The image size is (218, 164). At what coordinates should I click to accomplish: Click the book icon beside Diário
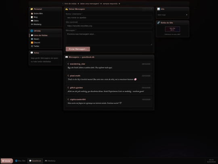[32, 21]
